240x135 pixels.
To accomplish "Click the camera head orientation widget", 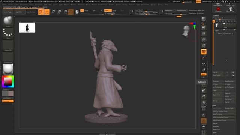I will tap(186, 31).
